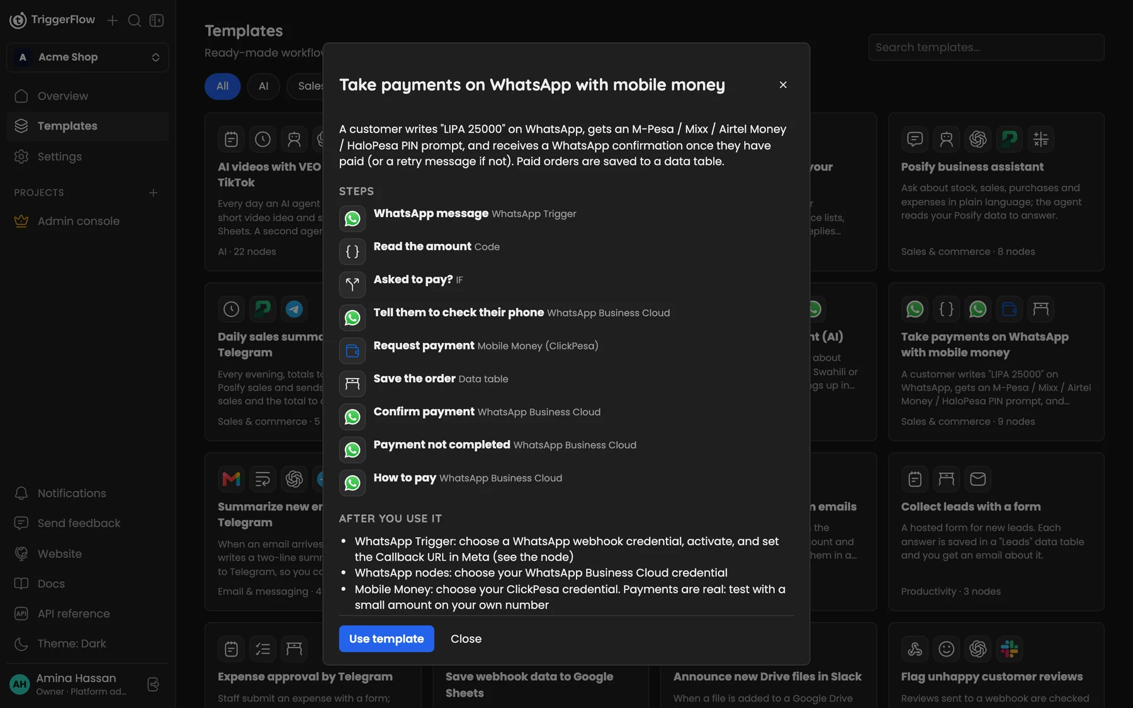The image size is (1133, 708).
Task: Click WhatsApp icon of WhatsApp message step
Action: pos(352,218)
